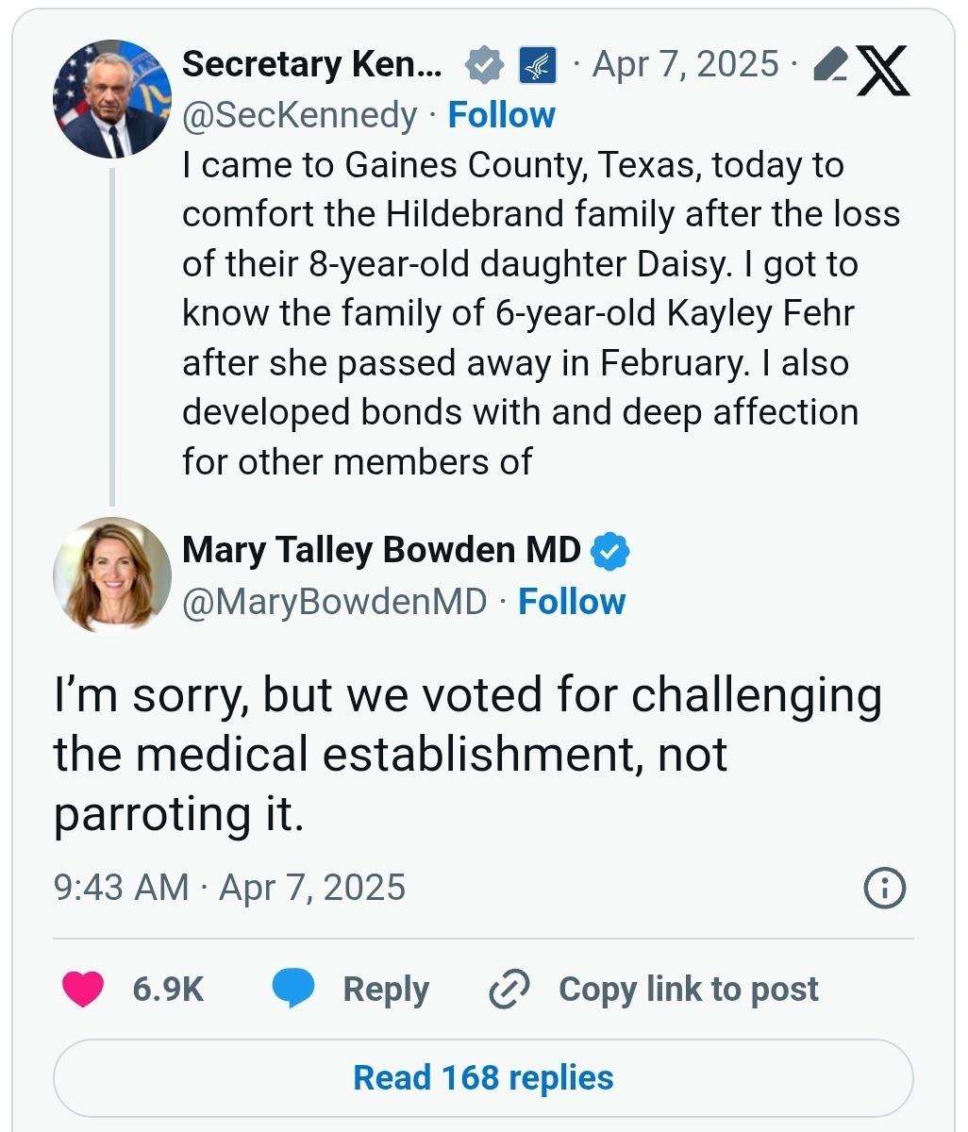The width and height of the screenshot is (968, 1132).
Task: Open the @SecKennedy handle link
Action: coord(299,115)
